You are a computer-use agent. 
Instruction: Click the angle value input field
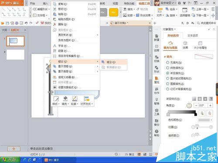click(203, 106)
